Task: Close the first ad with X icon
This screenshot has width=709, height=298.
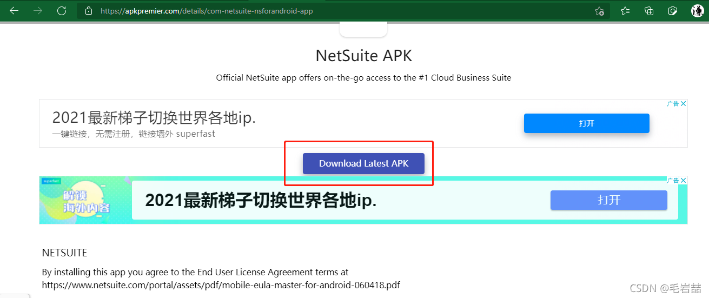Action: point(684,103)
